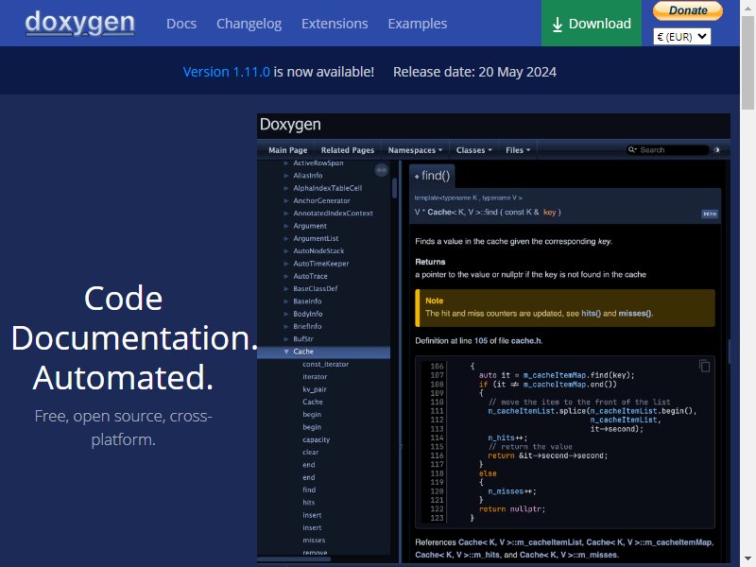Image resolution: width=756 pixels, height=567 pixels.
Task: Toggle the dark/light mode icon
Action: coord(717,150)
